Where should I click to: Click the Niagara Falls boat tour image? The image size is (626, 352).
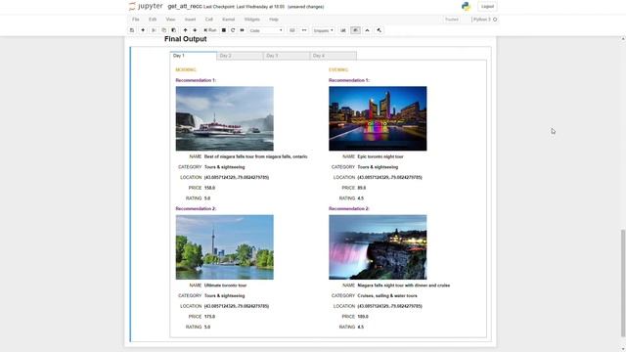tap(225, 118)
